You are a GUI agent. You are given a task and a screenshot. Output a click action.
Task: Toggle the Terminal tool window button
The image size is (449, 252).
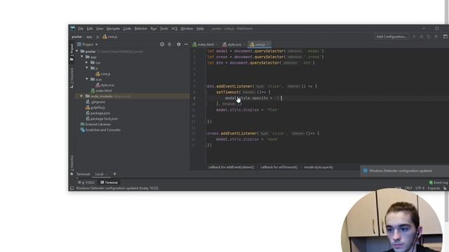pyautogui.click(x=109, y=182)
